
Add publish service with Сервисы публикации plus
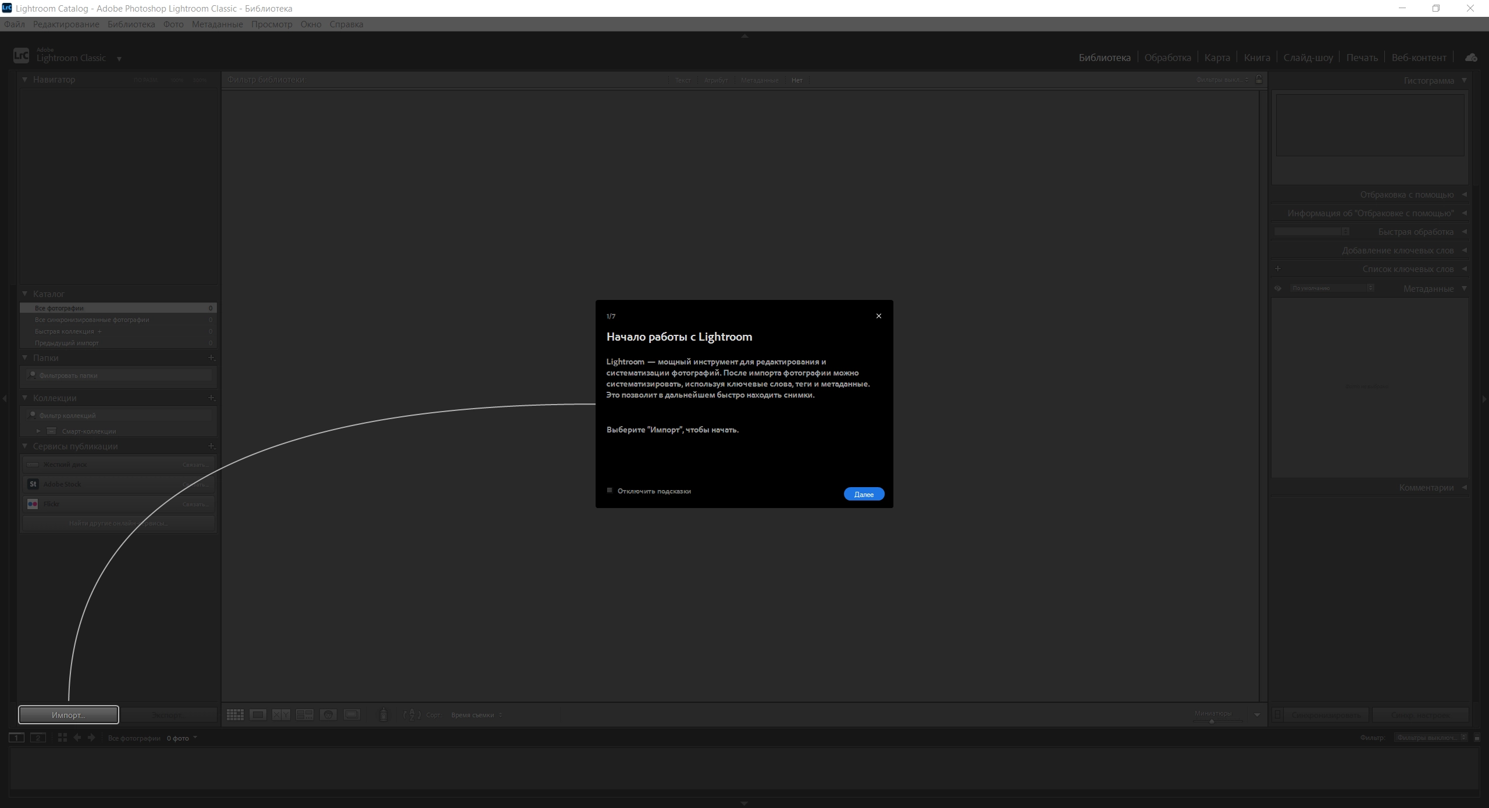(211, 446)
